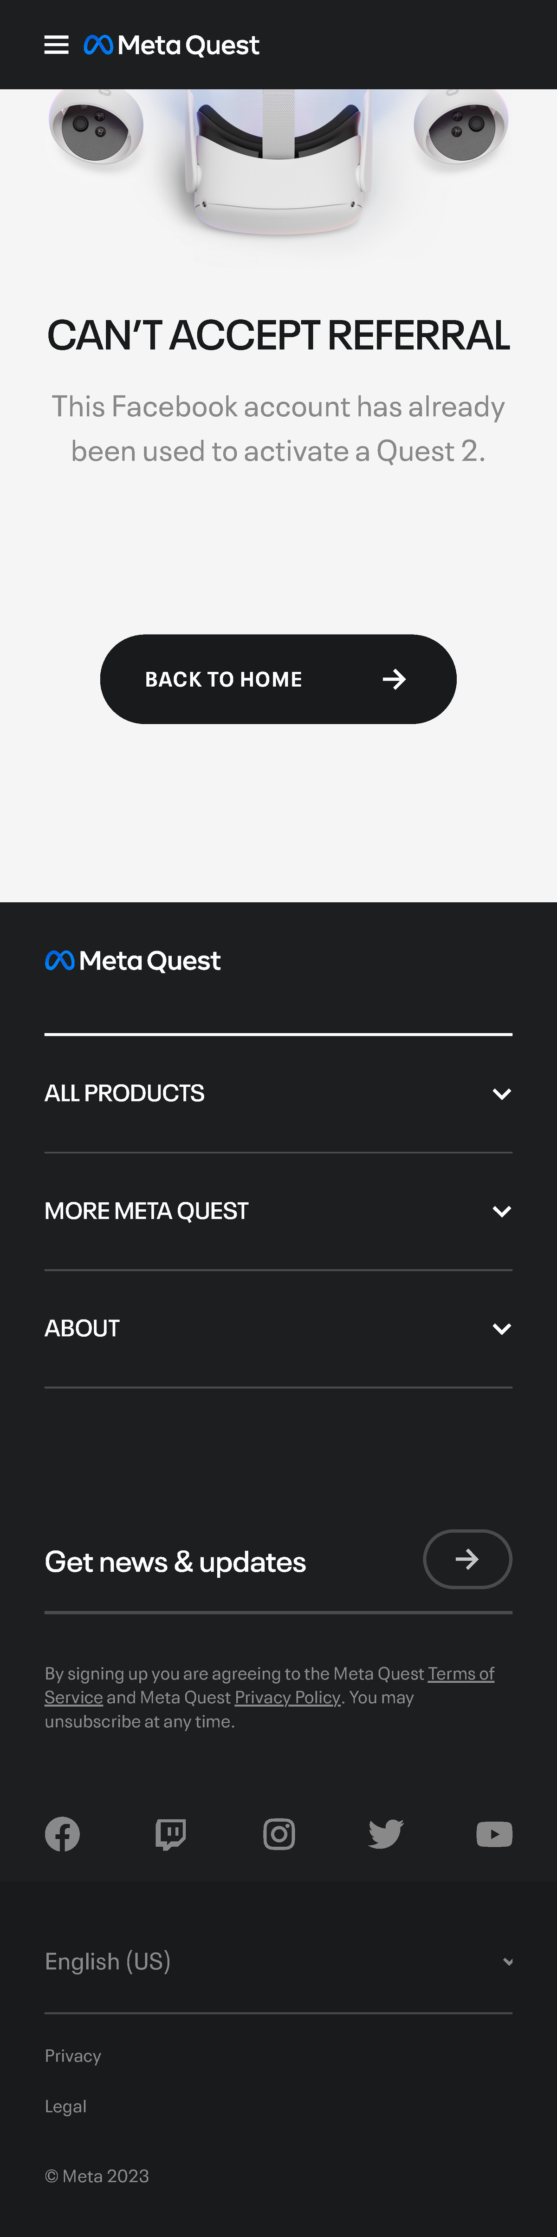Open the Twitter bird icon

(x=386, y=1834)
